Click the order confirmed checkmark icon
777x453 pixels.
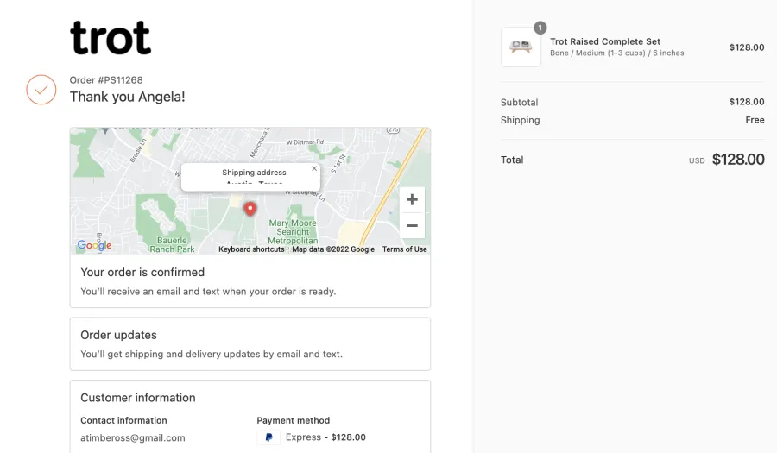tap(41, 90)
